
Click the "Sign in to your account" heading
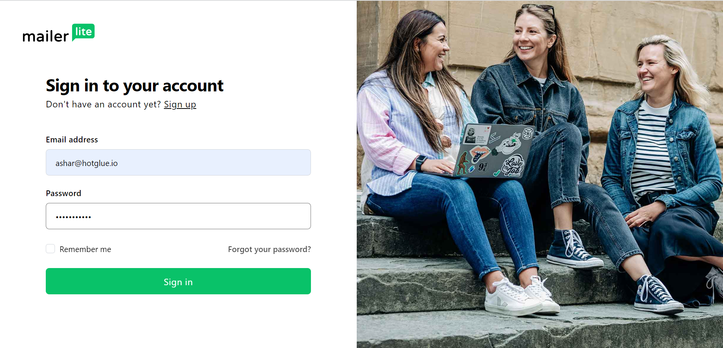135,86
